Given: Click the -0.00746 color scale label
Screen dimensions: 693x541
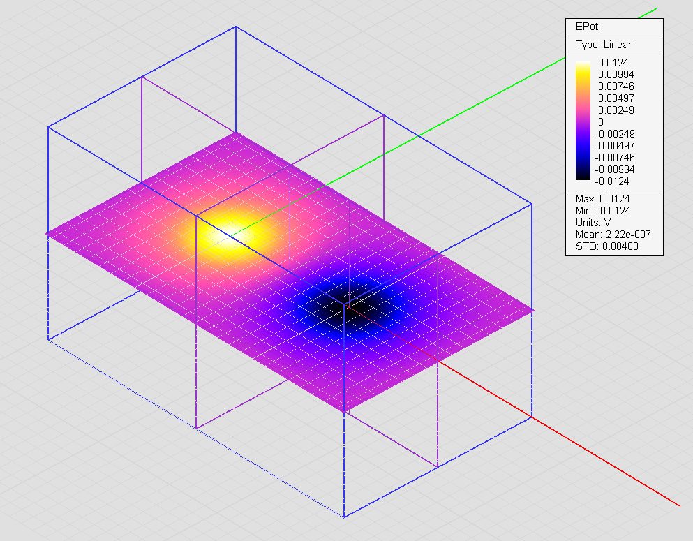Looking at the screenshot, I should 623,158.
